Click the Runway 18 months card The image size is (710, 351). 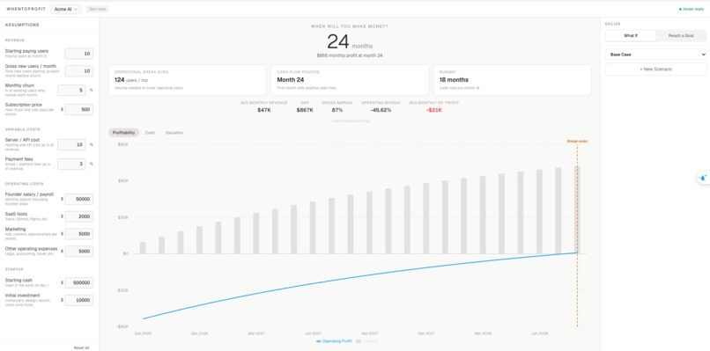(512, 79)
